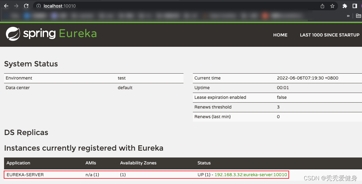Click the spring Eureka title text
362x184 pixels.
tap(60, 34)
